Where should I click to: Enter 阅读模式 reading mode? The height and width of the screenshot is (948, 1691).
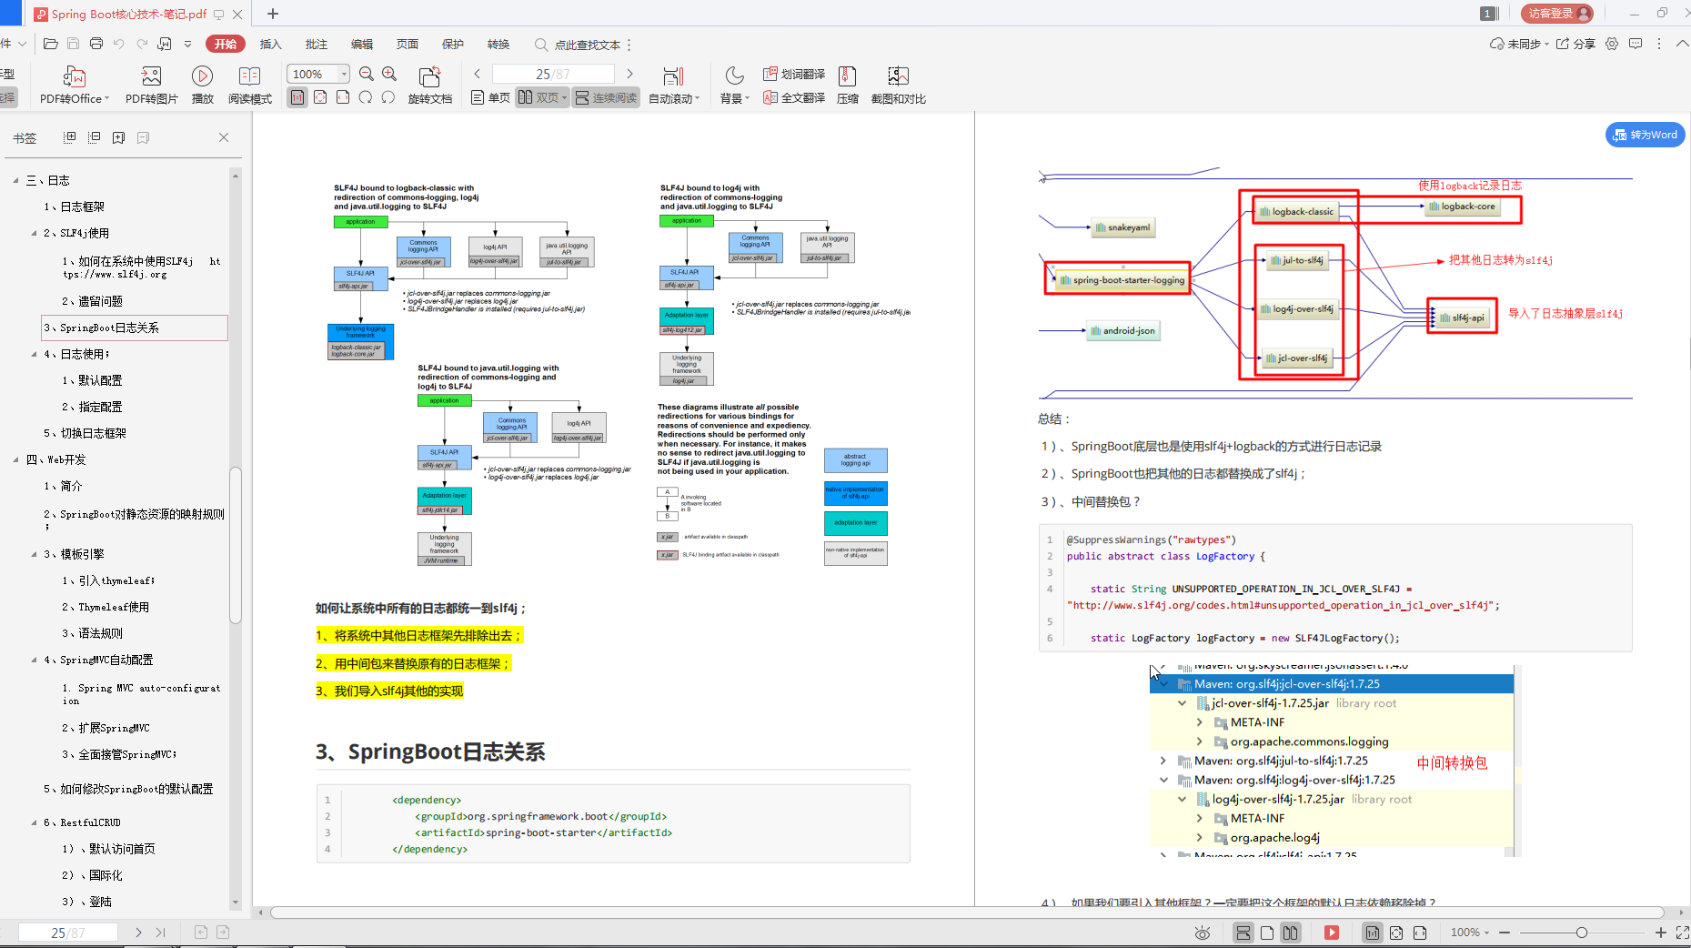tap(249, 86)
